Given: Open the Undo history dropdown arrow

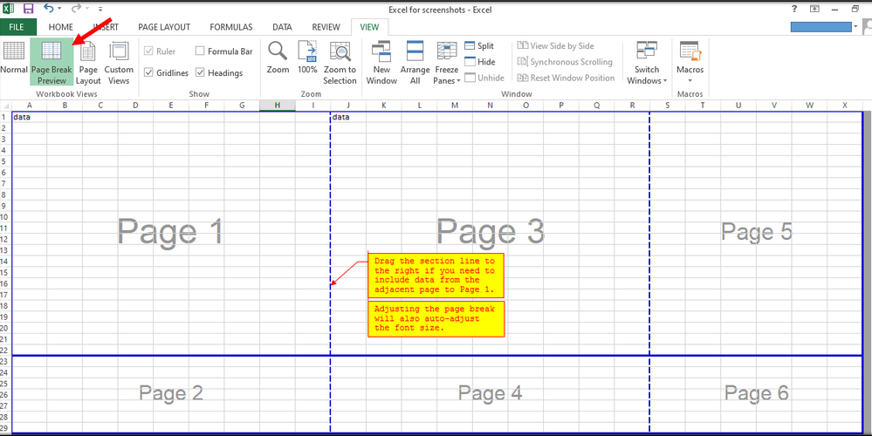Looking at the screenshot, I should 59,9.
